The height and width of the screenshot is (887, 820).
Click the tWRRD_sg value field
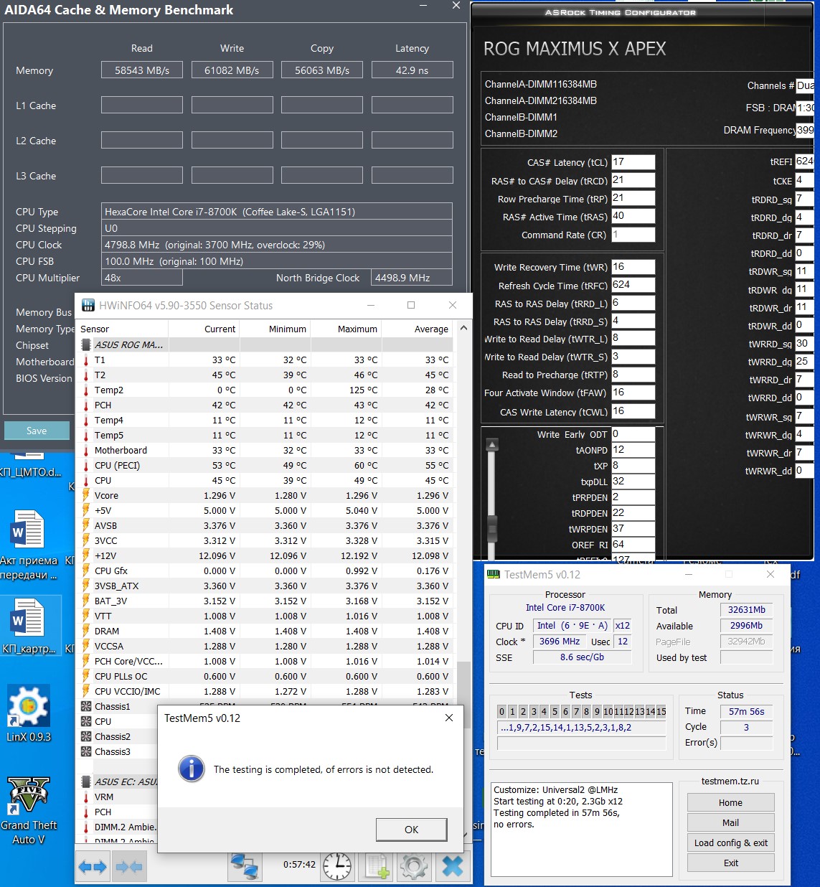click(803, 344)
